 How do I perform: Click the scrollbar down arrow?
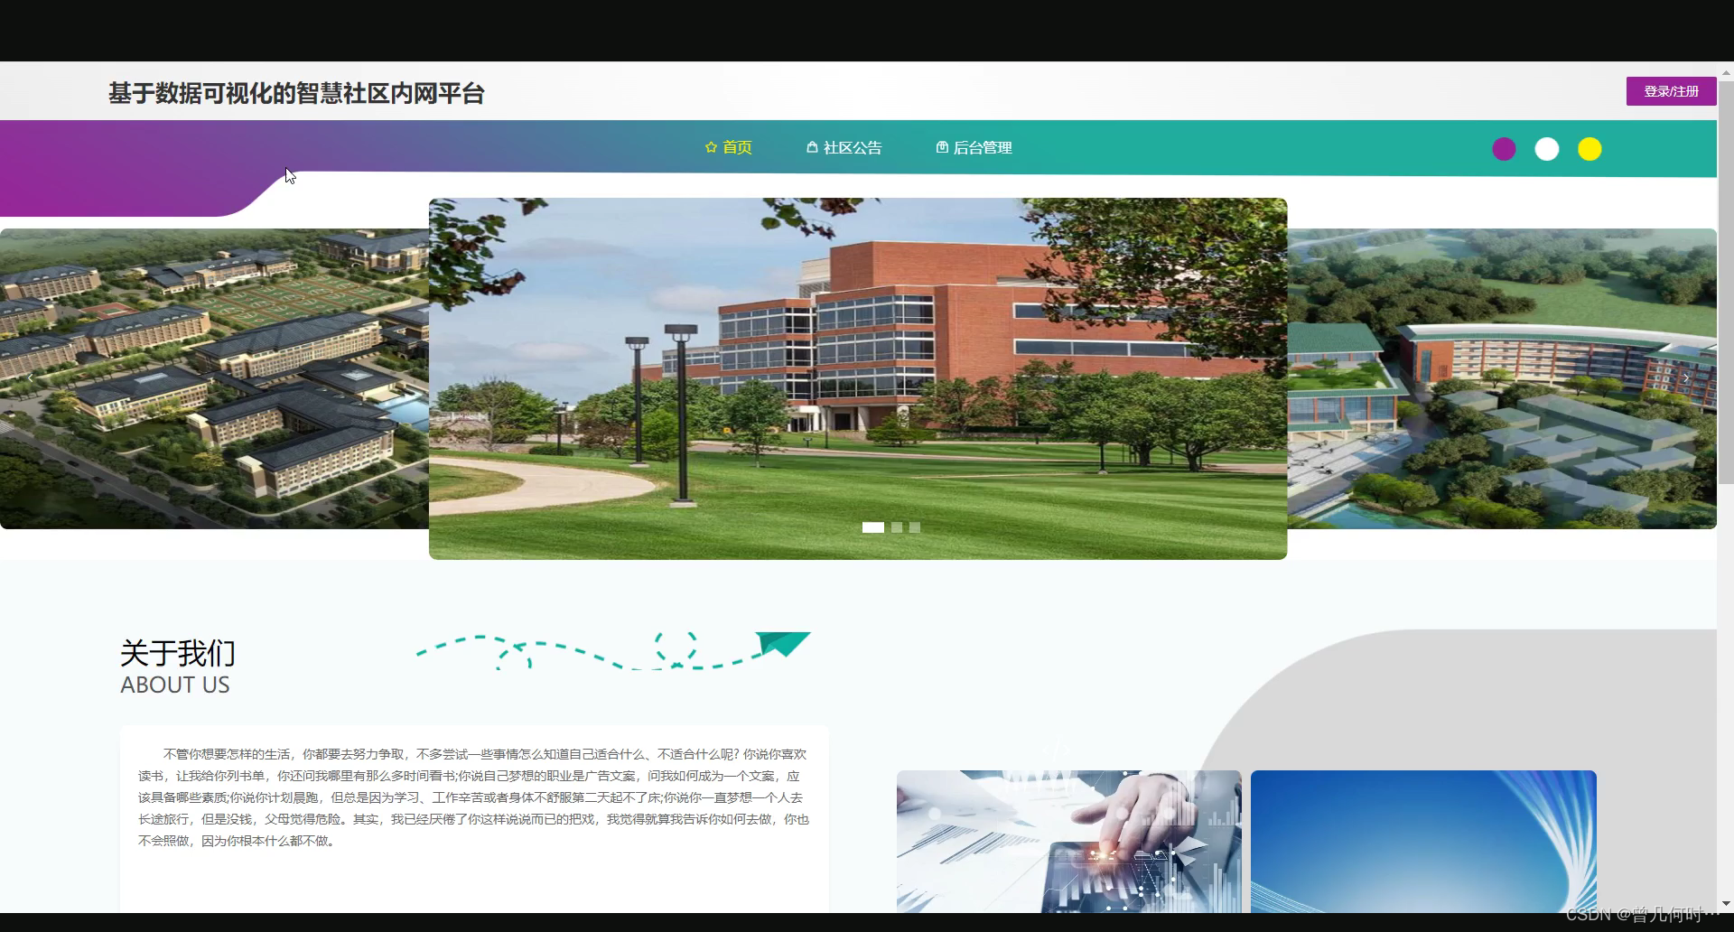[1725, 904]
